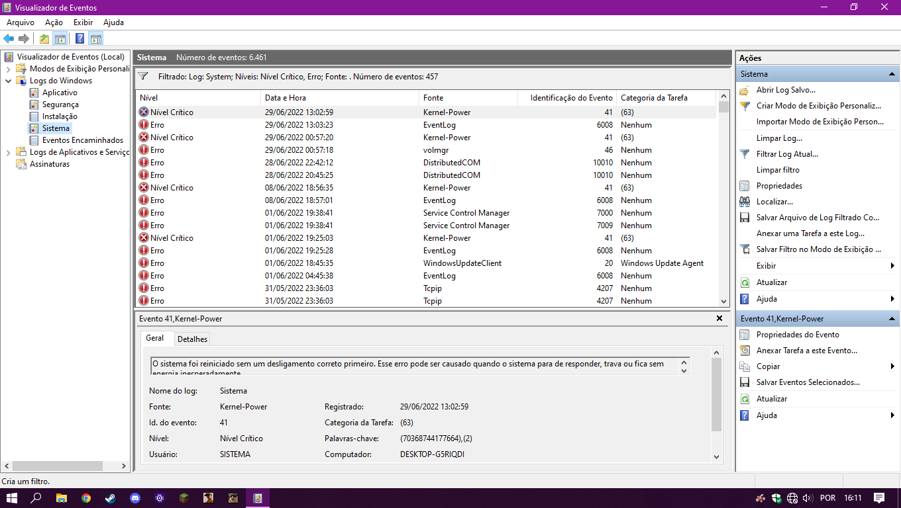901x508 pixels.
Task: Click Filtrar Log Atual action
Action: [787, 154]
